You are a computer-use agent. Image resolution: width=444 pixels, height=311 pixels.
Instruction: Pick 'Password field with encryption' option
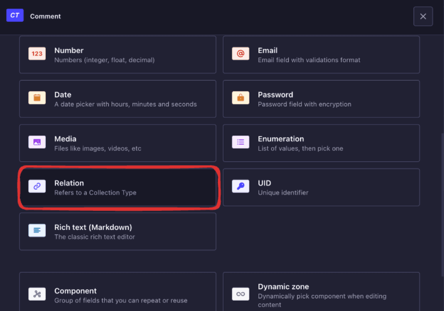point(304,104)
